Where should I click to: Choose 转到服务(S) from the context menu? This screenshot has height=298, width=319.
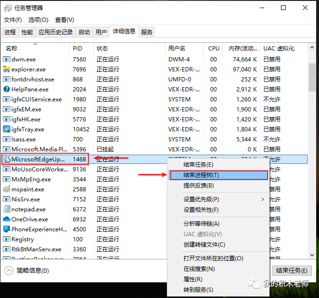click(x=218, y=289)
